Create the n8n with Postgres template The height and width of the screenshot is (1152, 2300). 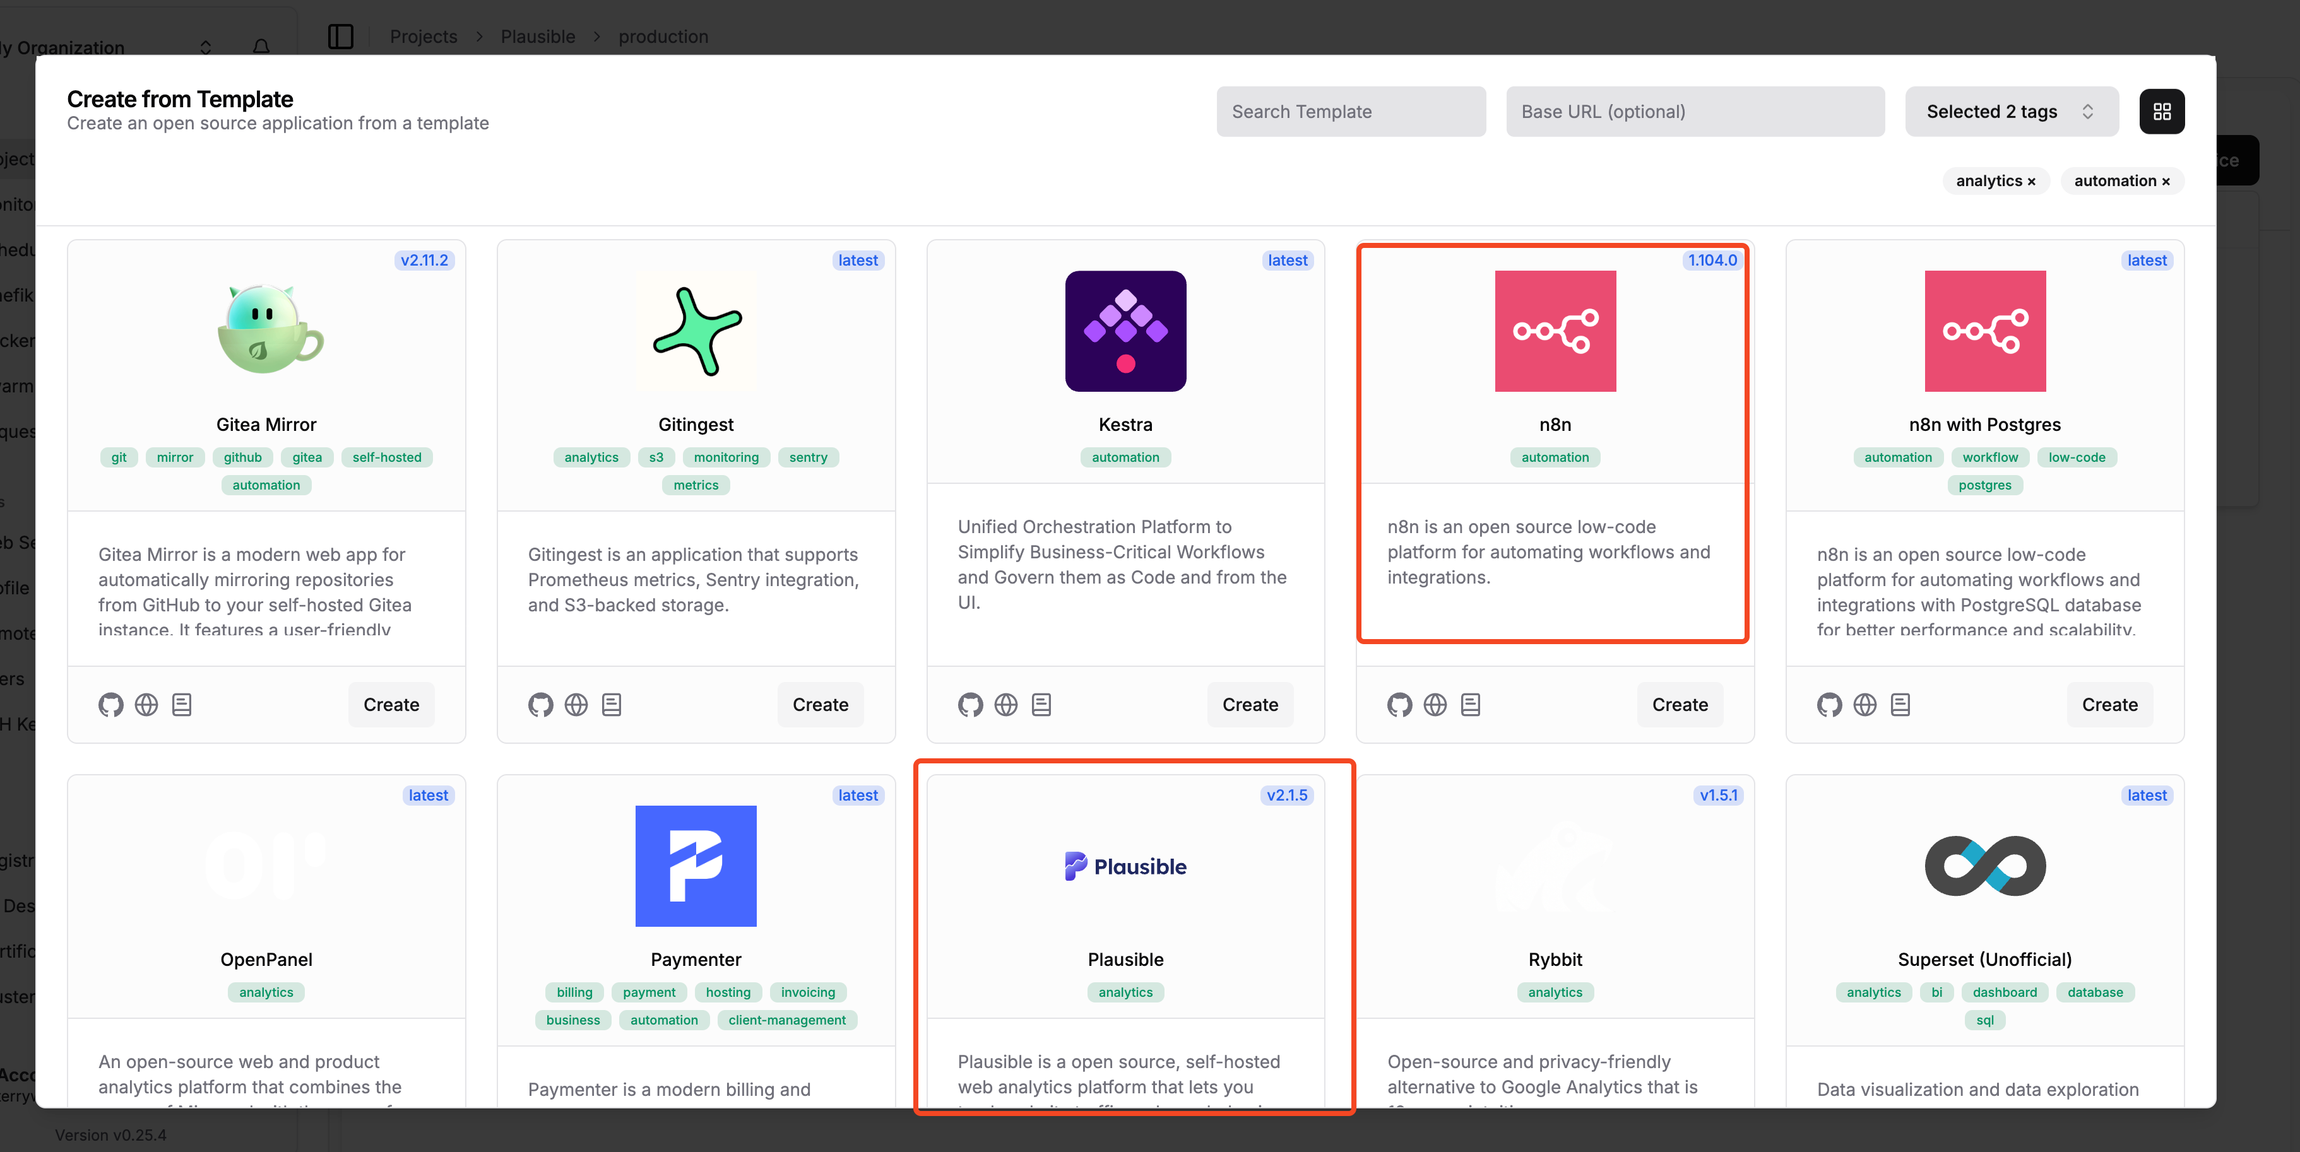click(2110, 705)
